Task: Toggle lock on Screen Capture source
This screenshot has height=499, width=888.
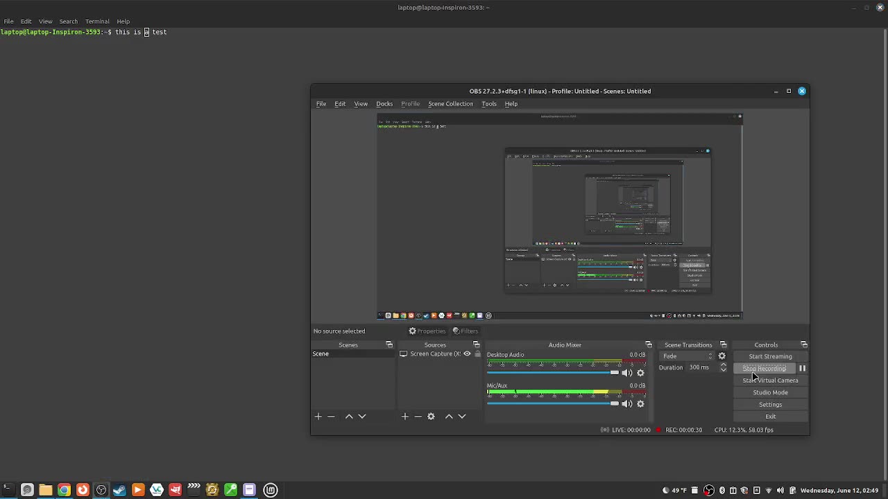Action: (477, 354)
